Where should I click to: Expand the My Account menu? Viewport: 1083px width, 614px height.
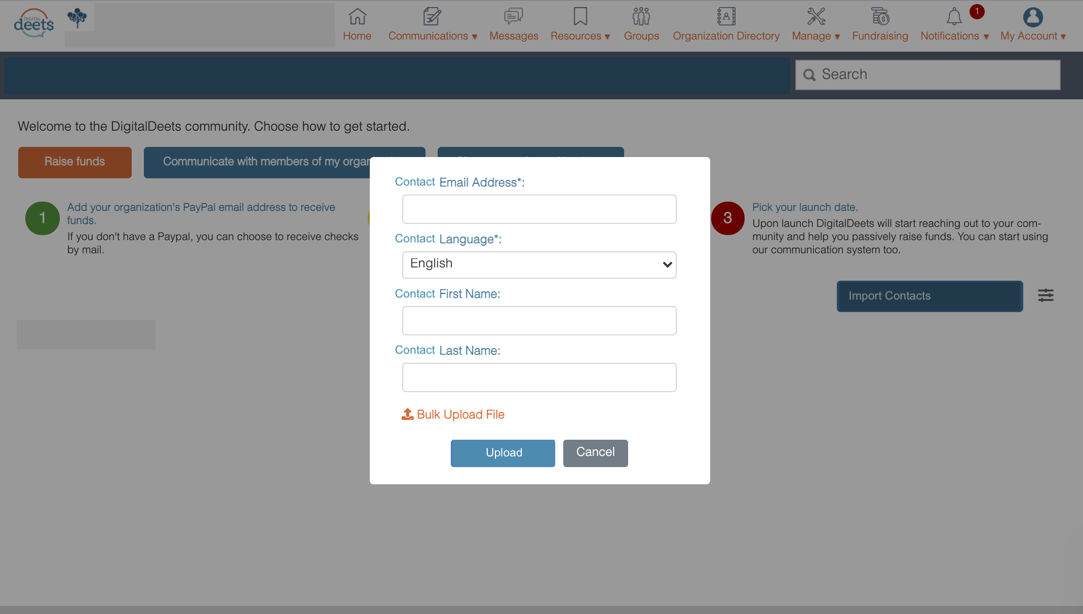tap(1033, 35)
